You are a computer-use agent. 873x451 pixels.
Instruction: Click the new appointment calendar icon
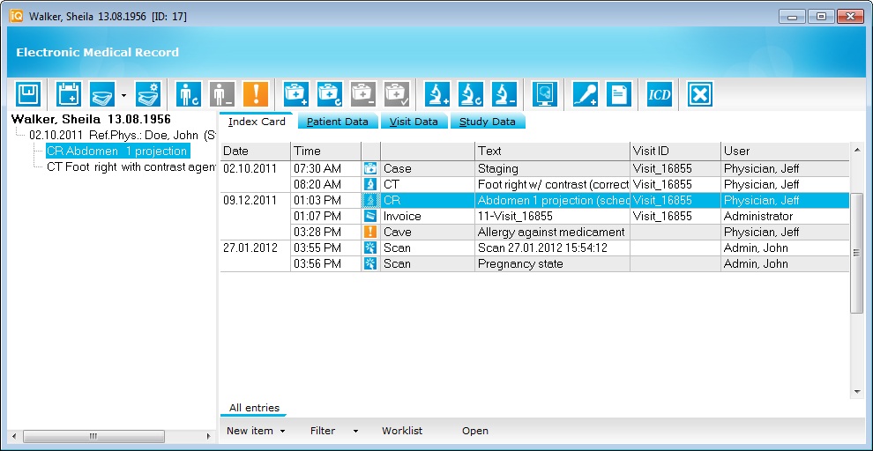click(x=69, y=93)
